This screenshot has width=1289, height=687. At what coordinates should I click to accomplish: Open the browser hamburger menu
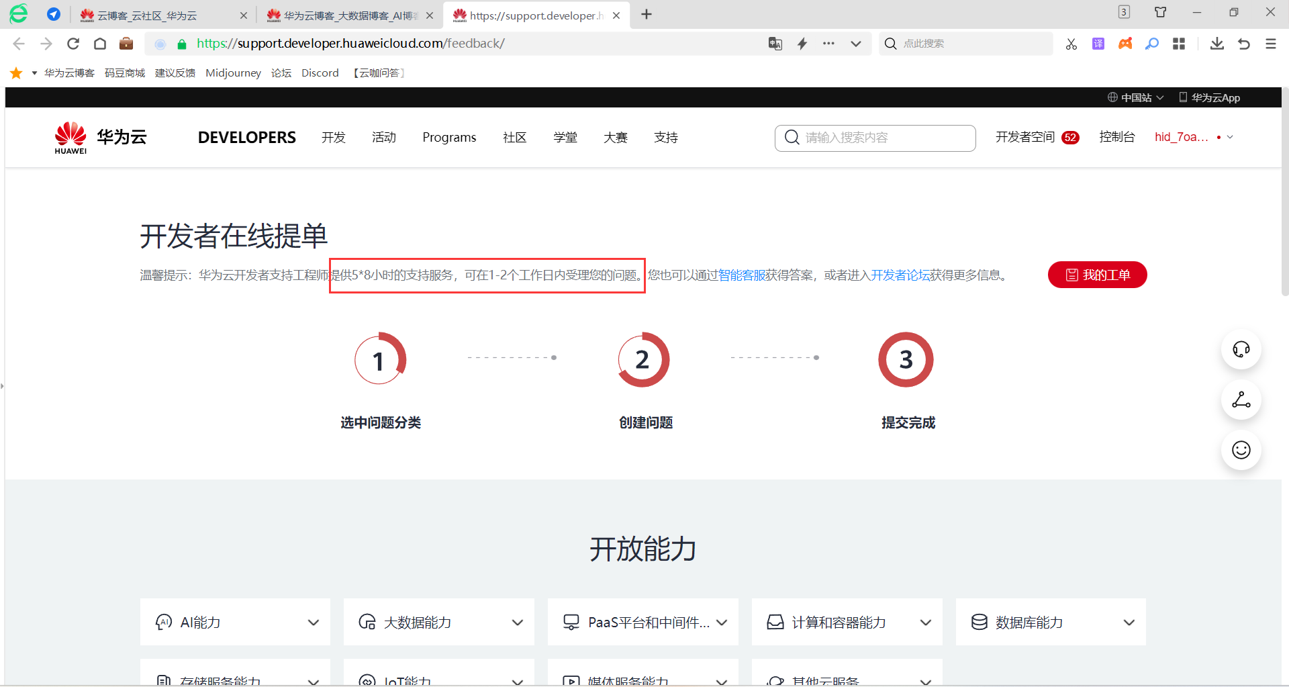pyautogui.click(x=1271, y=44)
